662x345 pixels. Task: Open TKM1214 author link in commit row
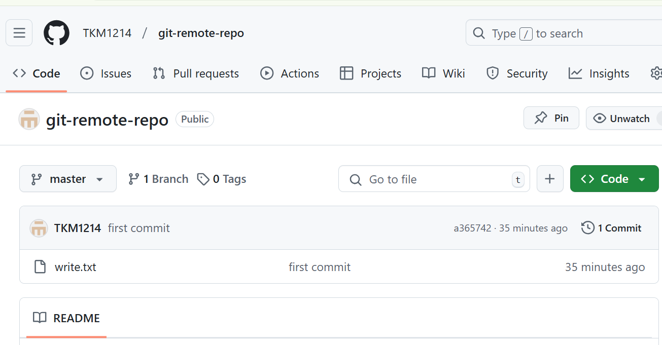click(78, 228)
